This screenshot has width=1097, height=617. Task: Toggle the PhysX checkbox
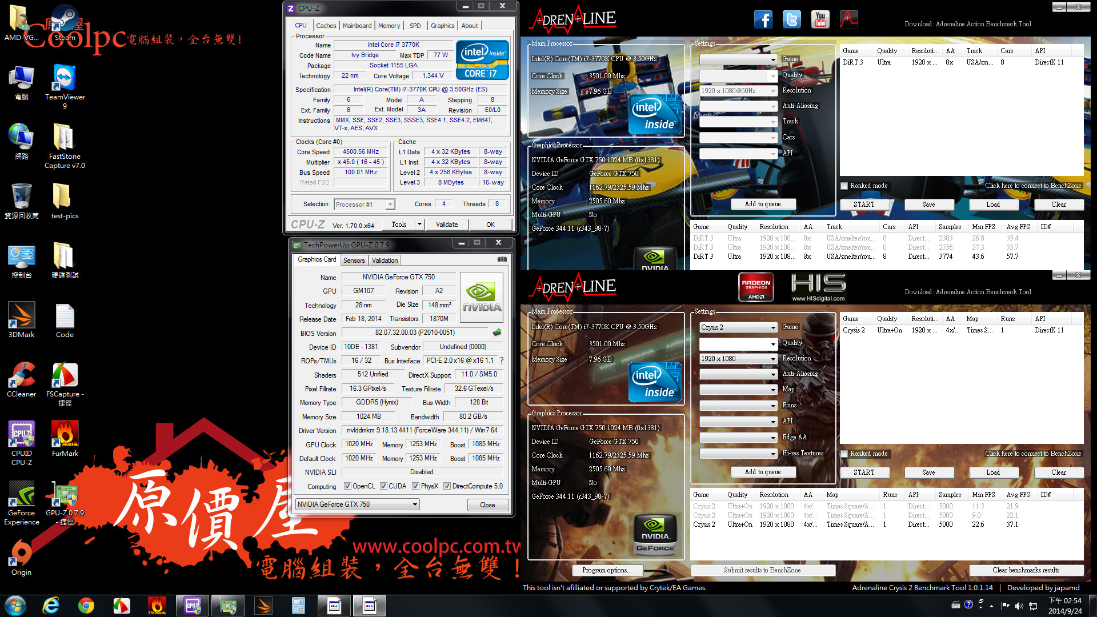(x=415, y=486)
